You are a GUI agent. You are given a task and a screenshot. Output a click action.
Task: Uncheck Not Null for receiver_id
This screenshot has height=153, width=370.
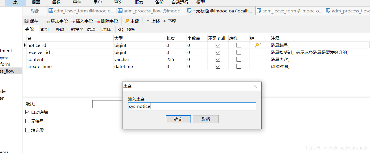click(x=218, y=52)
